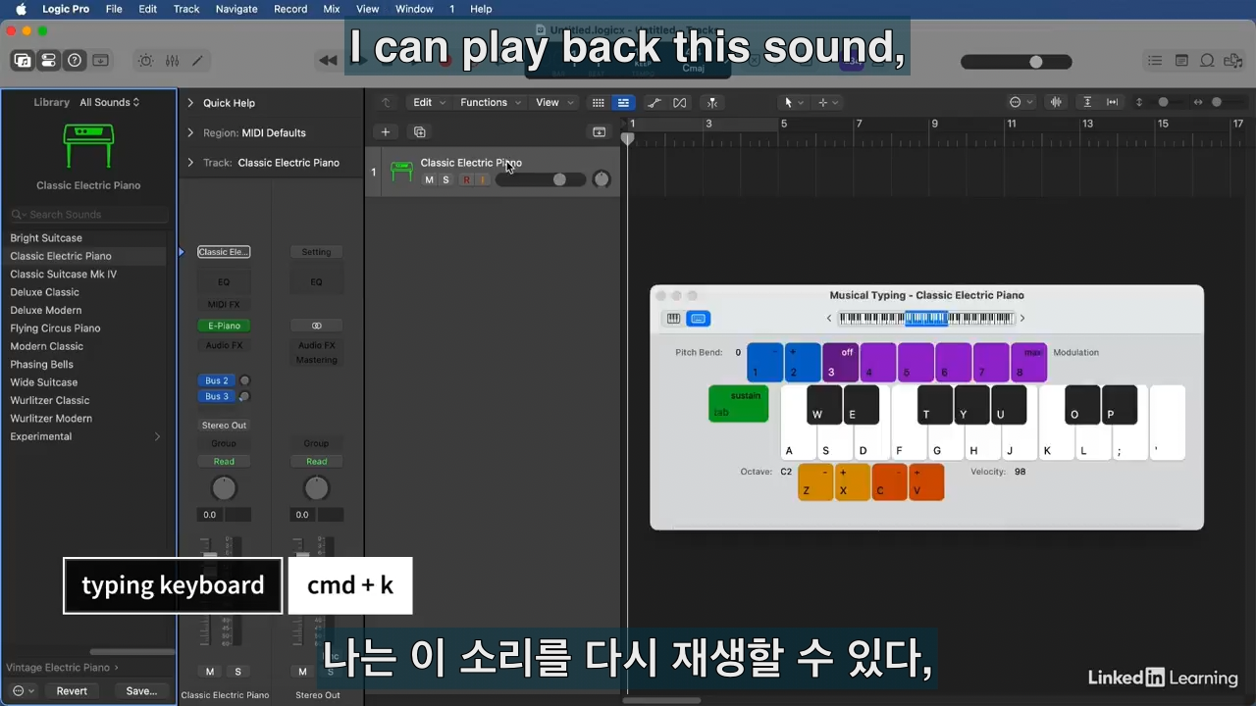Viewport: 1256px width, 706px height.
Task: Toggle input monitoring I button on track
Action: (482, 179)
